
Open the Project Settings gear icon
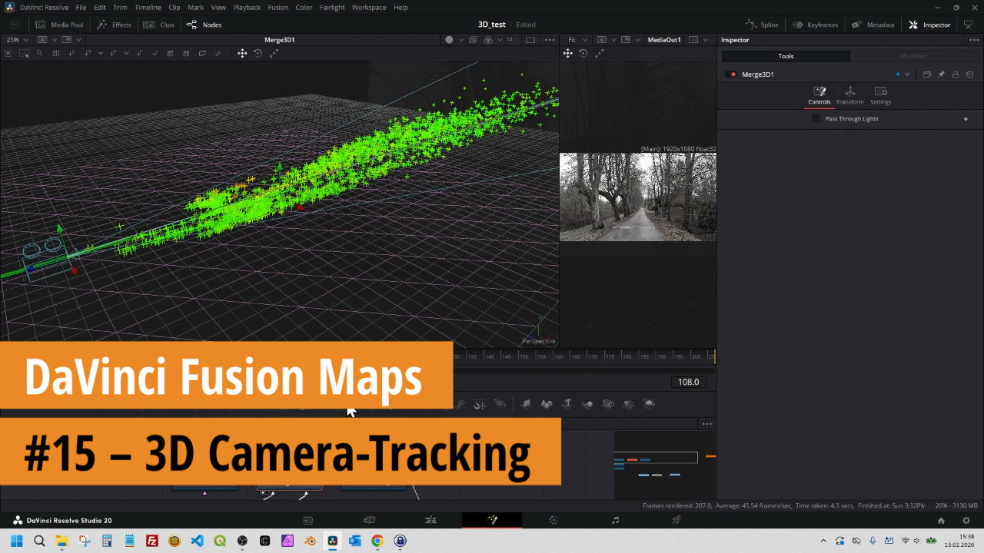click(x=966, y=520)
